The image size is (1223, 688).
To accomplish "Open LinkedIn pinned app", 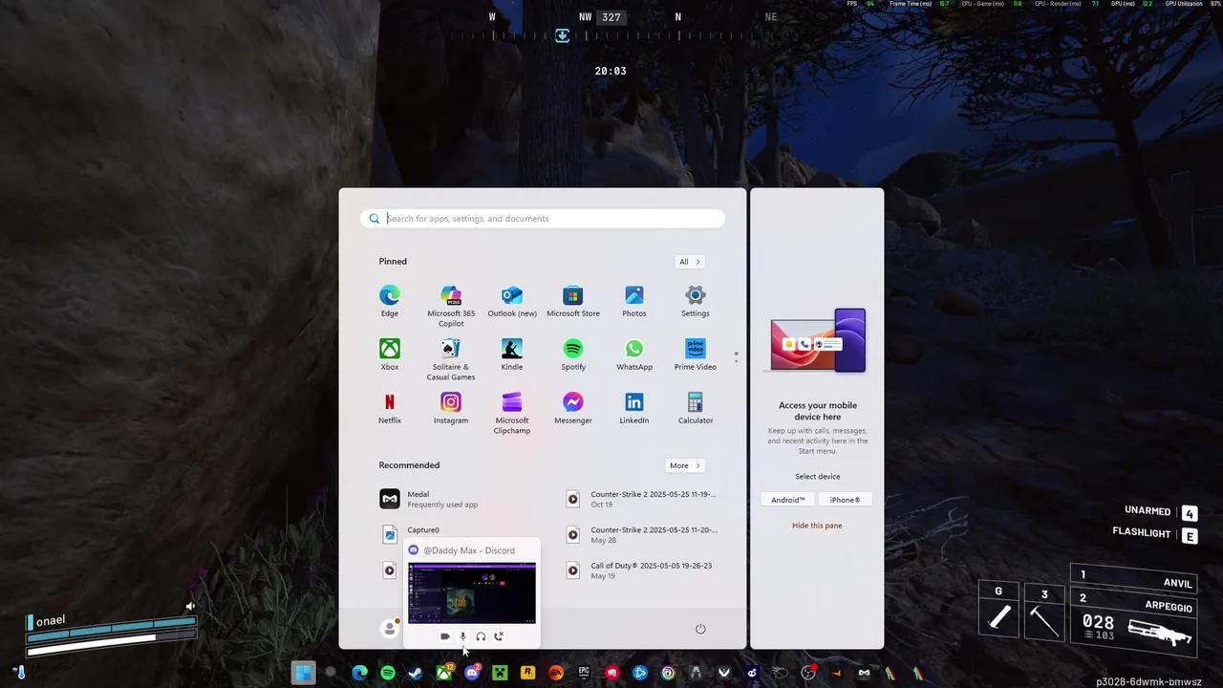I will click(634, 408).
